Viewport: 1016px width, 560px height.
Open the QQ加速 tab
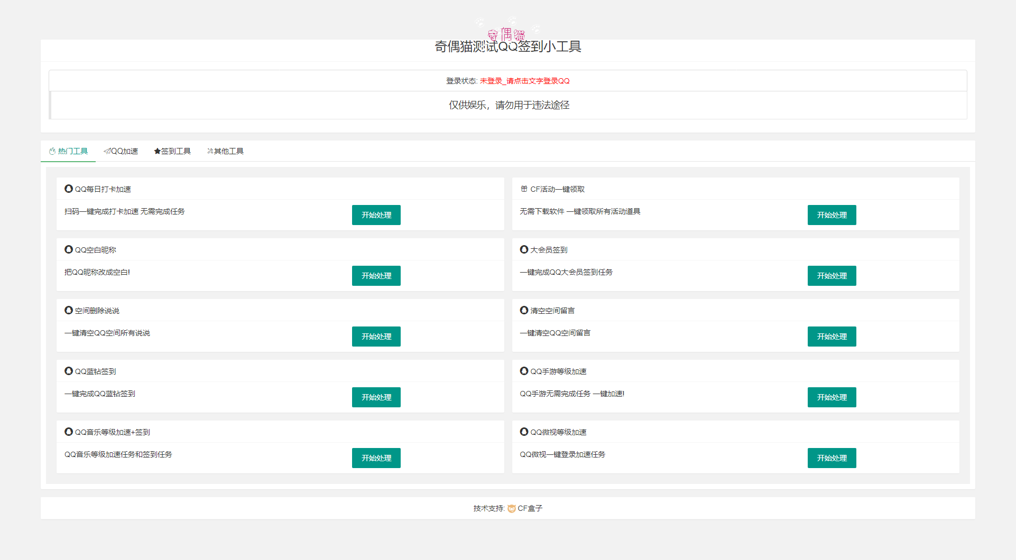pos(121,151)
